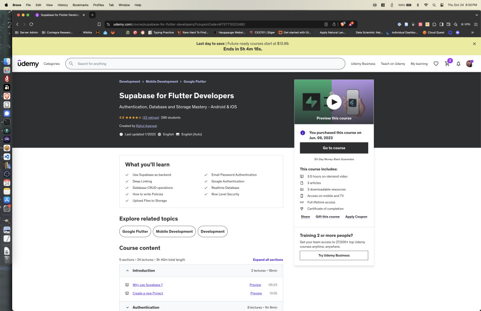Viewport: 481px width, 311px height.
Task: Open My learning nav link
Action: (x=419, y=64)
